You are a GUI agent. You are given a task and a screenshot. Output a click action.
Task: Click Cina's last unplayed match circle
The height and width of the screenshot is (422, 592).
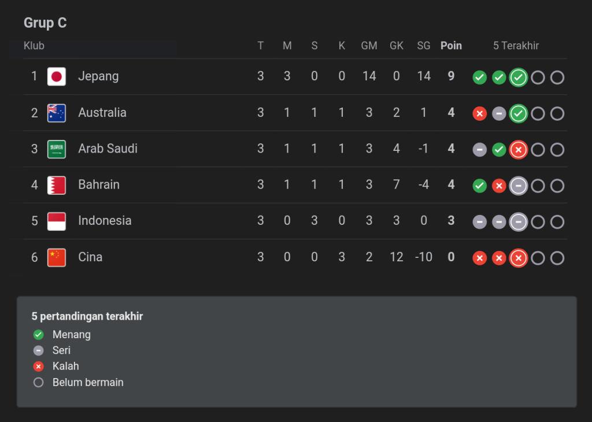point(557,258)
